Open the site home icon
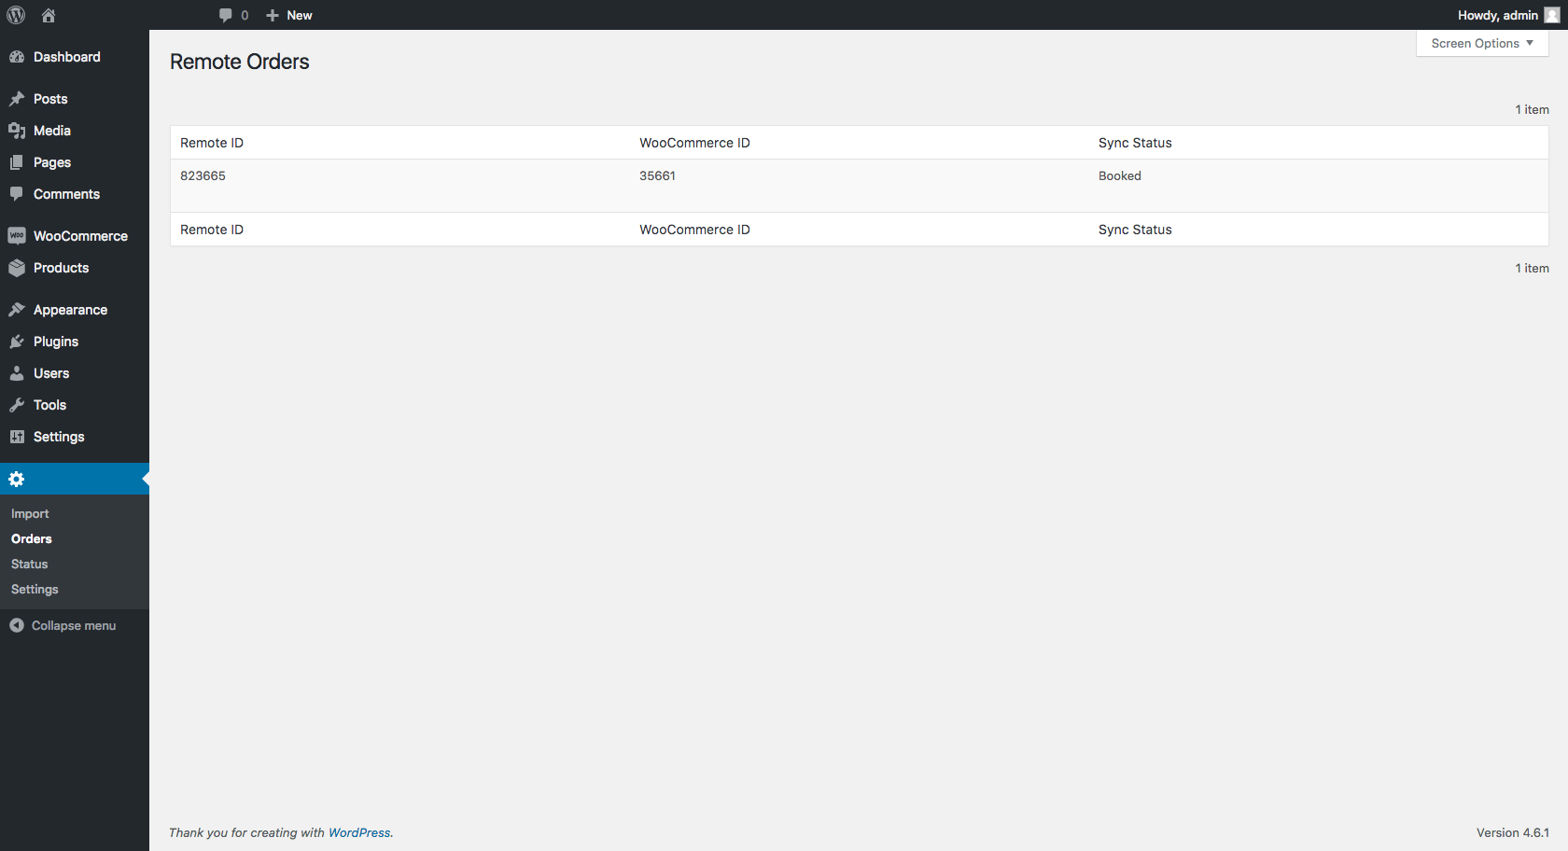1568x851 pixels. pyautogui.click(x=49, y=15)
